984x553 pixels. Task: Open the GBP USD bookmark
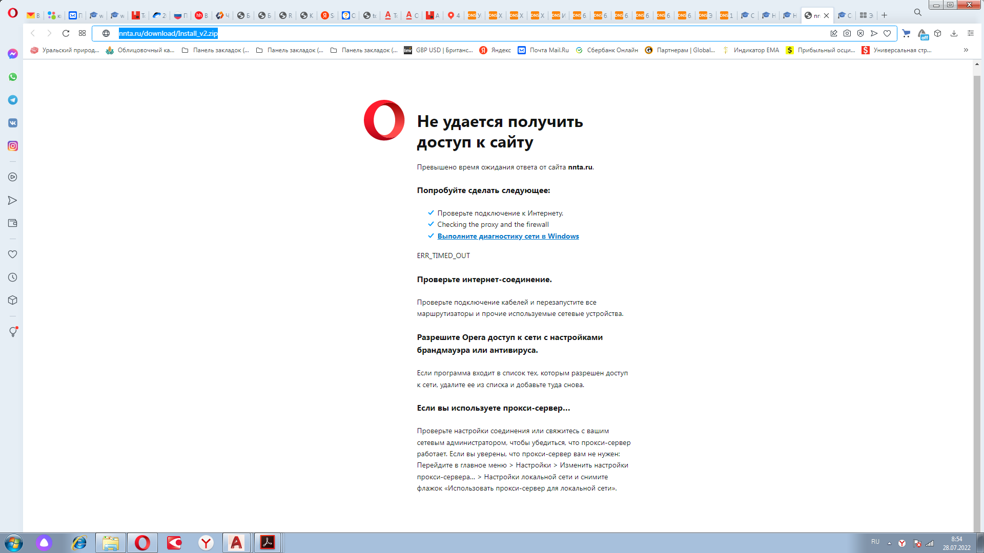click(439, 50)
